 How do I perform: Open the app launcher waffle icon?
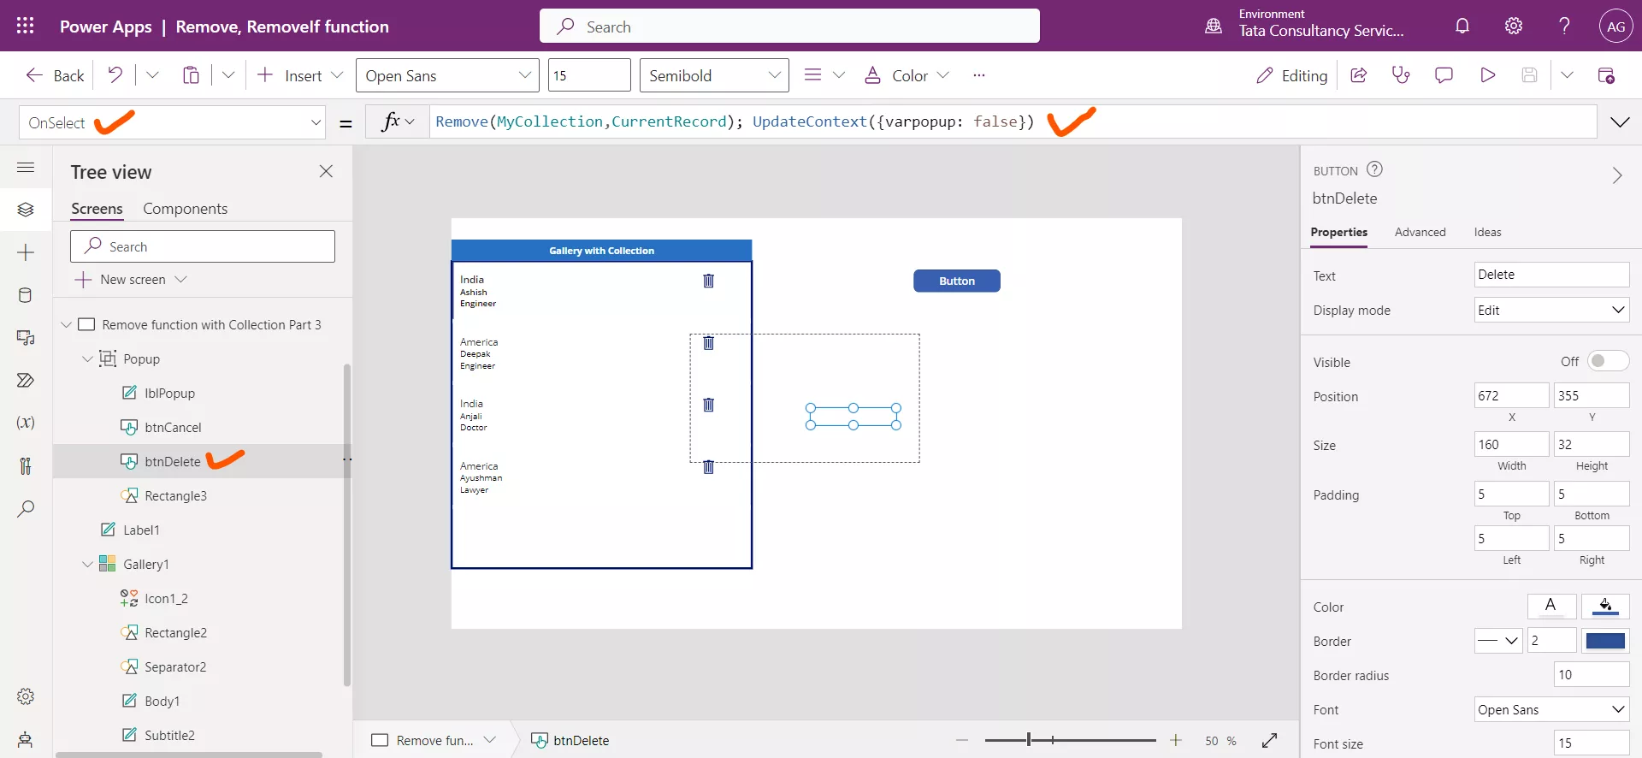pos(26,26)
